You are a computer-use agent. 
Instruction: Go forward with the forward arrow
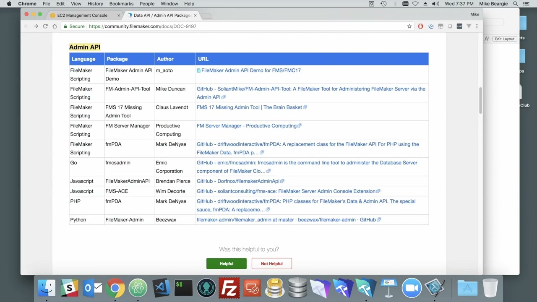click(36, 26)
